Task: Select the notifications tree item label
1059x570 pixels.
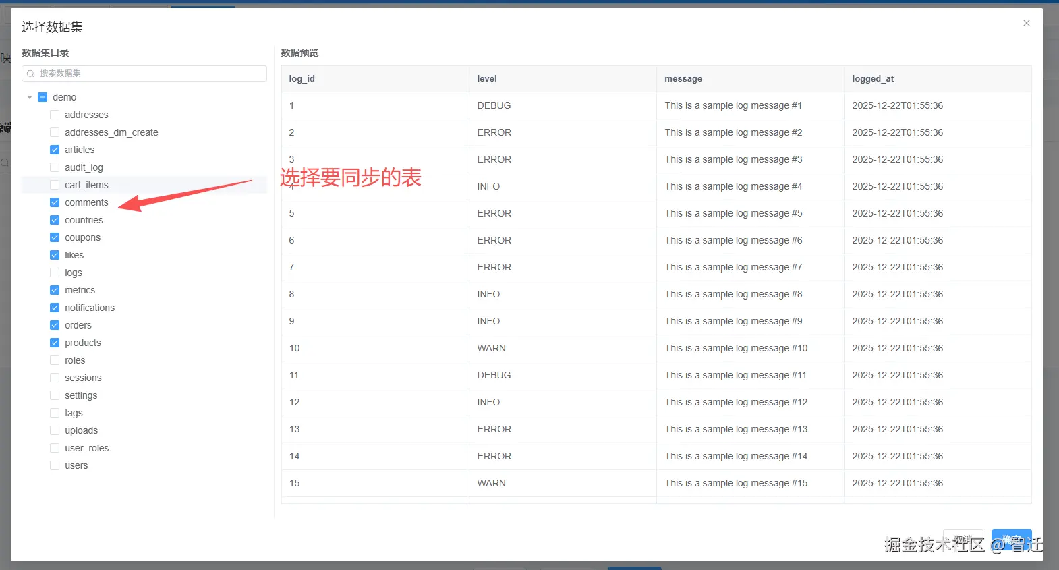Action: tap(90, 308)
